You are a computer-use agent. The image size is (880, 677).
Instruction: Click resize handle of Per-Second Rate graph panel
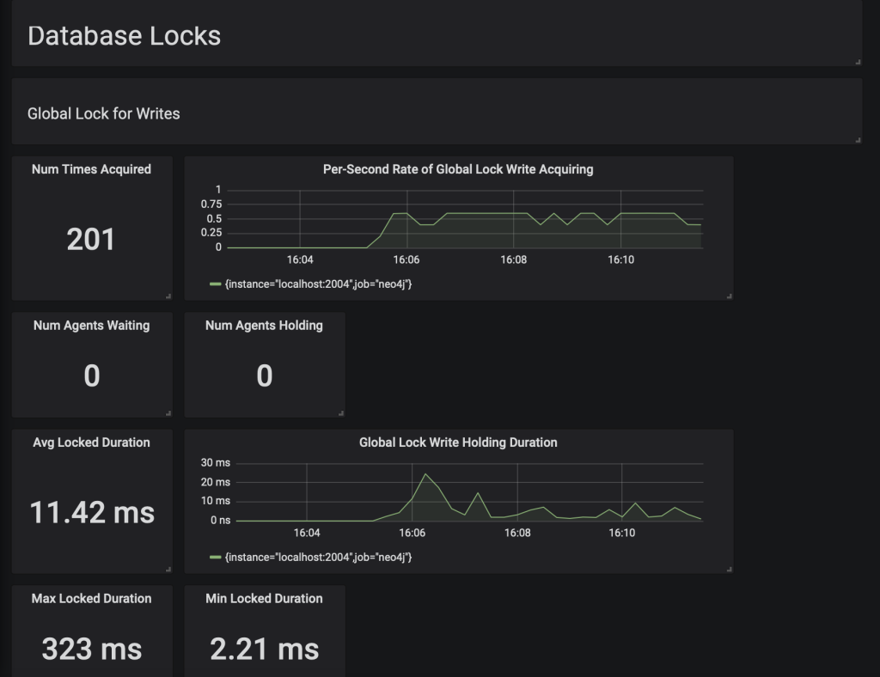[729, 296]
